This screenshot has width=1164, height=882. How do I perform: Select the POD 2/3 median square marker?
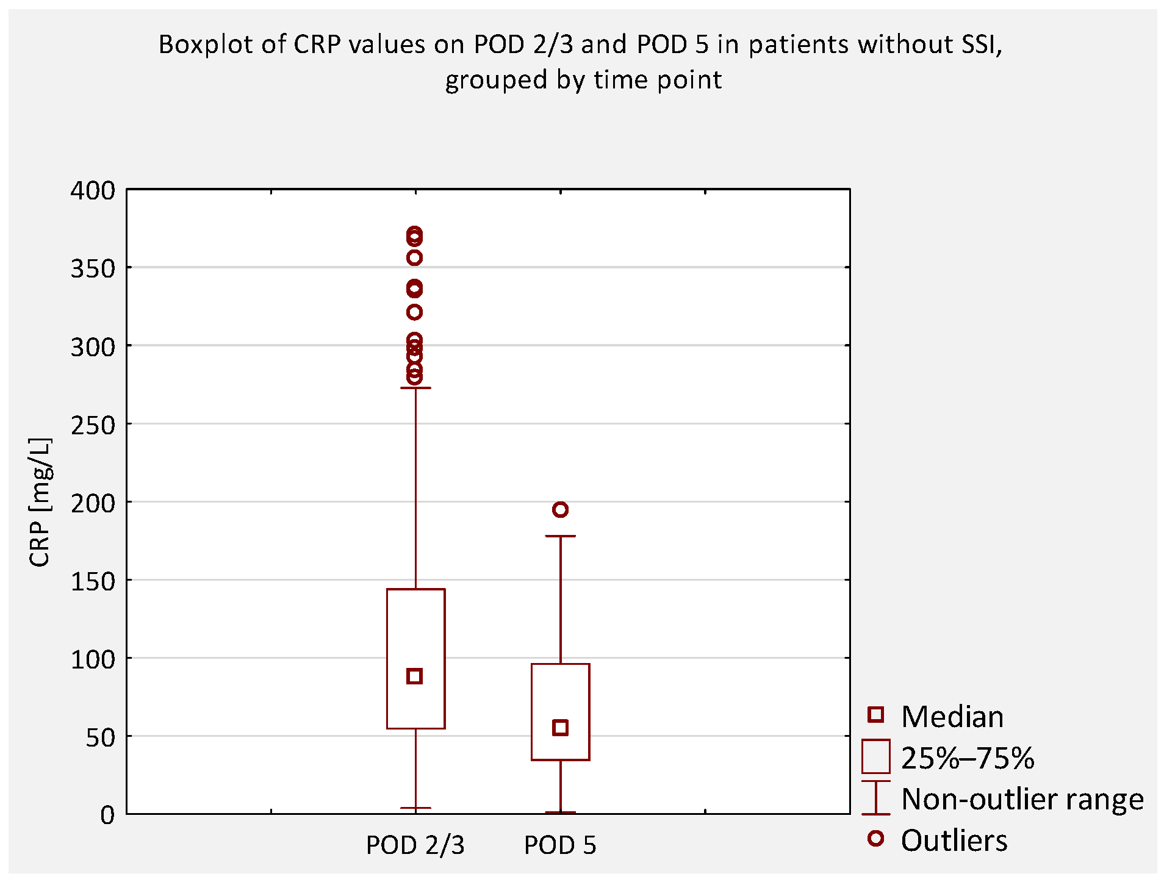point(415,676)
